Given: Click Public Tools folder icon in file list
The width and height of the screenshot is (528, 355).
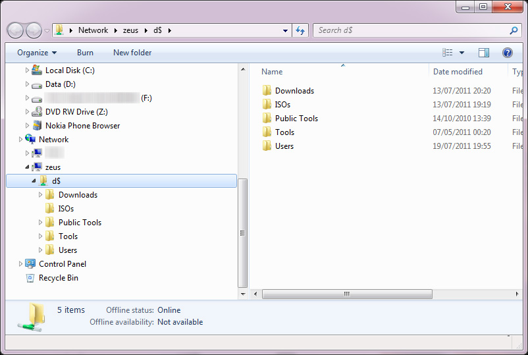Looking at the screenshot, I should coord(267,118).
